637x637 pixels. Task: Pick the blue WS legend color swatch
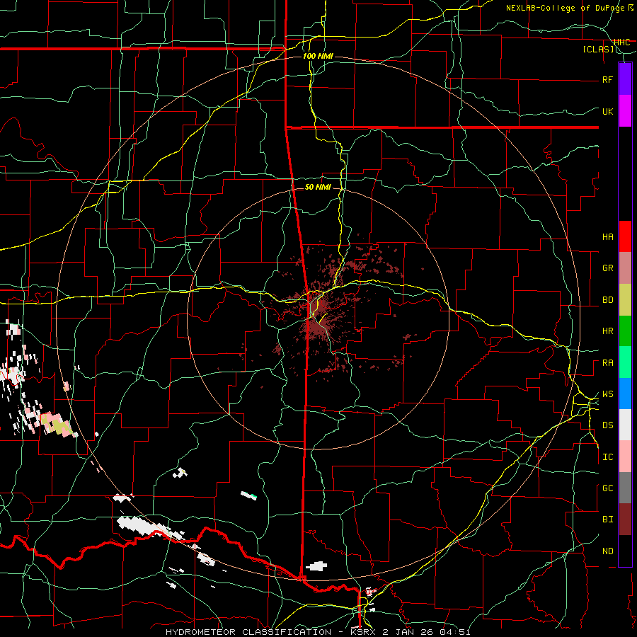(625, 394)
